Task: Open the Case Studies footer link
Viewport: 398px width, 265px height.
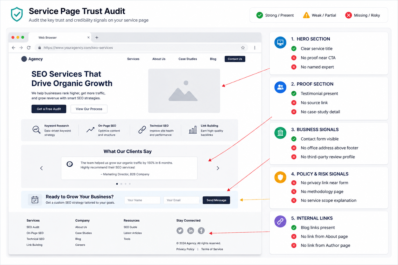Action: [83, 233]
